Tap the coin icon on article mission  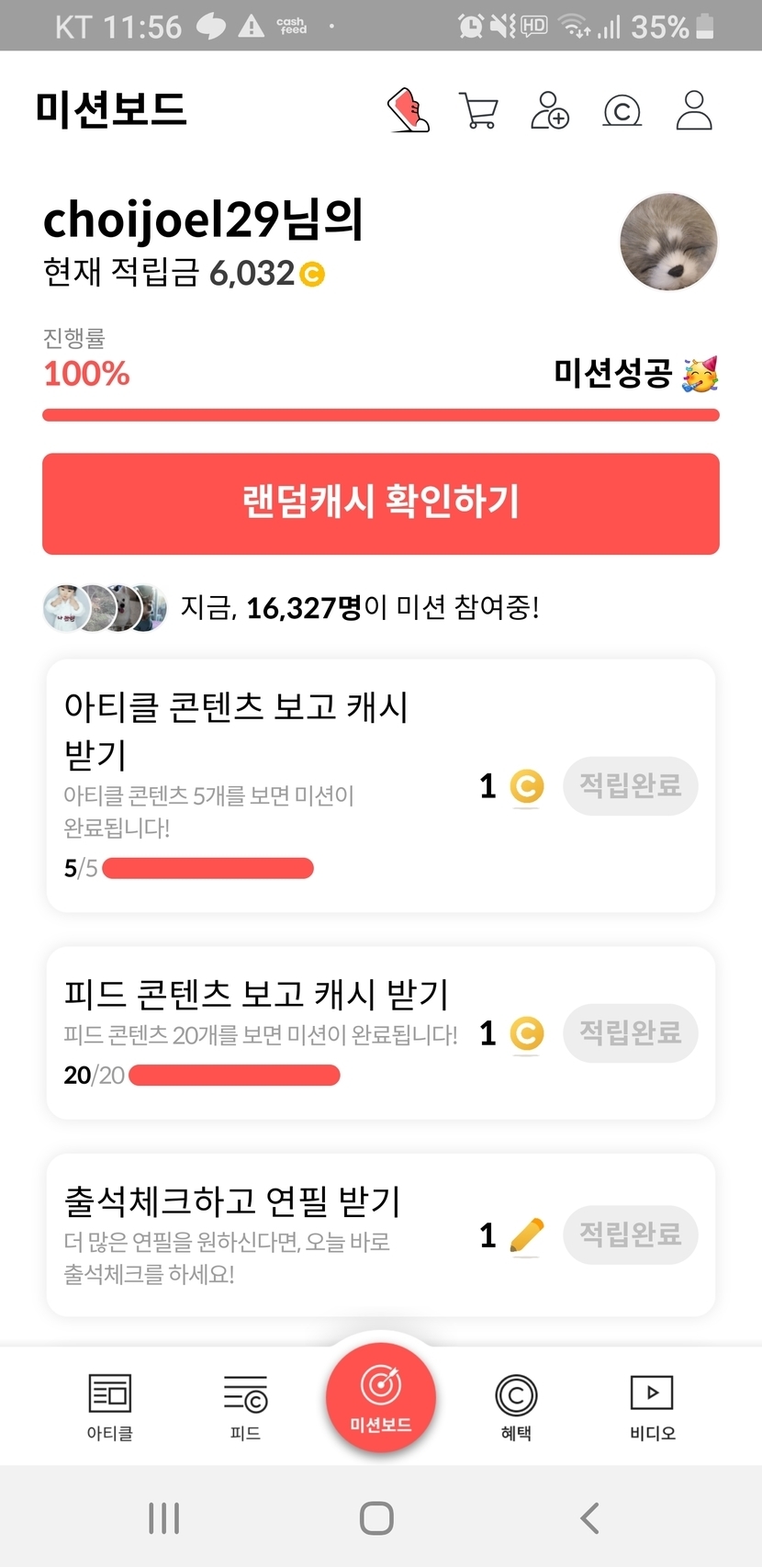[527, 786]
